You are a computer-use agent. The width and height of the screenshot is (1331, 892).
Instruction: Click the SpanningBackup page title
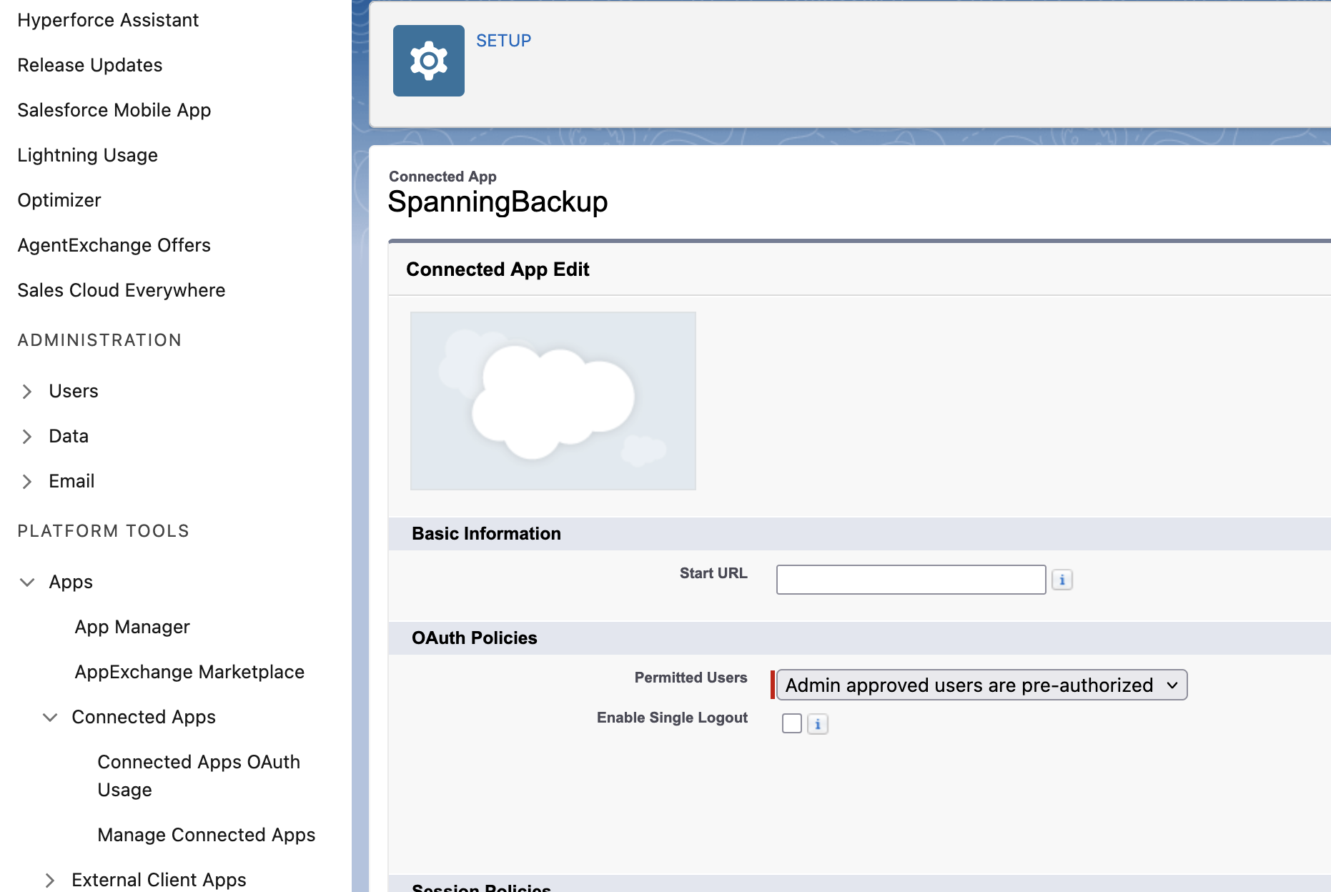[498, 202]
